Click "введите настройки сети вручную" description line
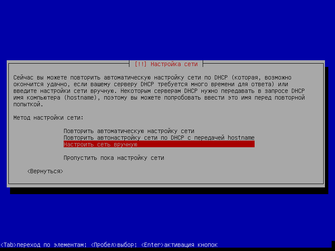This screenshot has width=335, height=251. (x=63, y=91)
